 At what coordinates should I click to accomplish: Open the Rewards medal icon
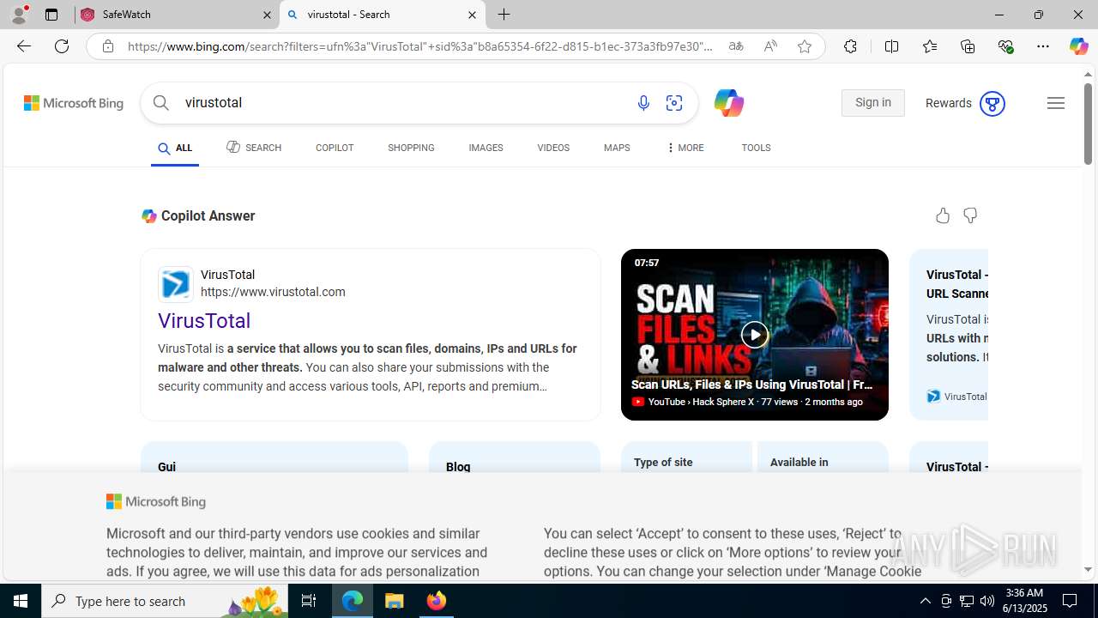(x=992, y=103)
